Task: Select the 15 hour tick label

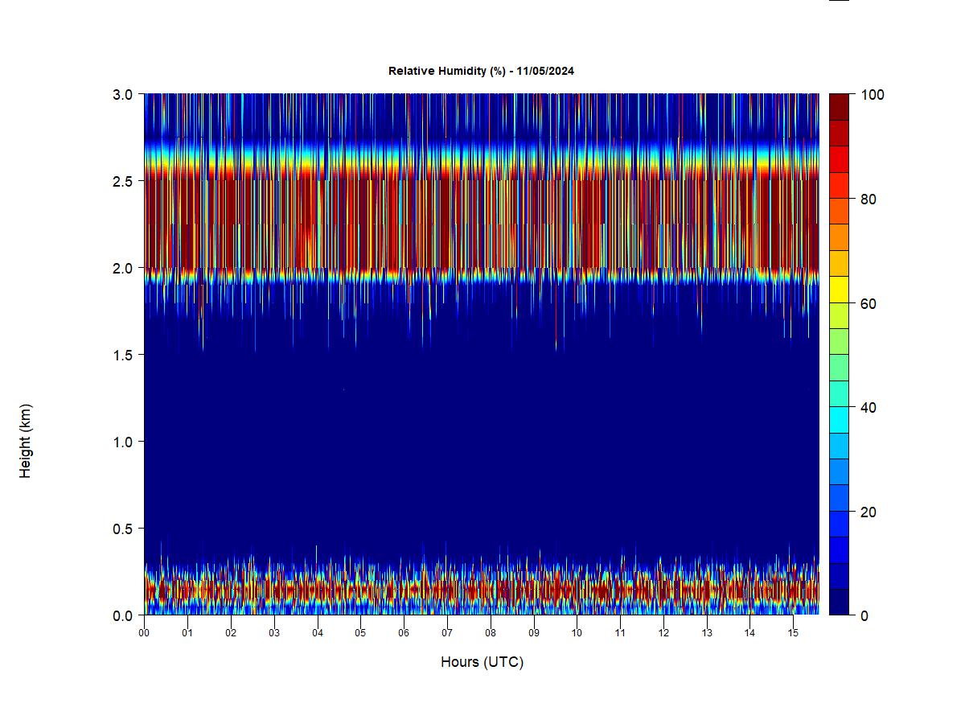Action: [793, 633]
